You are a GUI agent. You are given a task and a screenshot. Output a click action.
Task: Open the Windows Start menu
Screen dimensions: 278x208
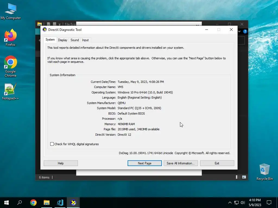point(7,203)
